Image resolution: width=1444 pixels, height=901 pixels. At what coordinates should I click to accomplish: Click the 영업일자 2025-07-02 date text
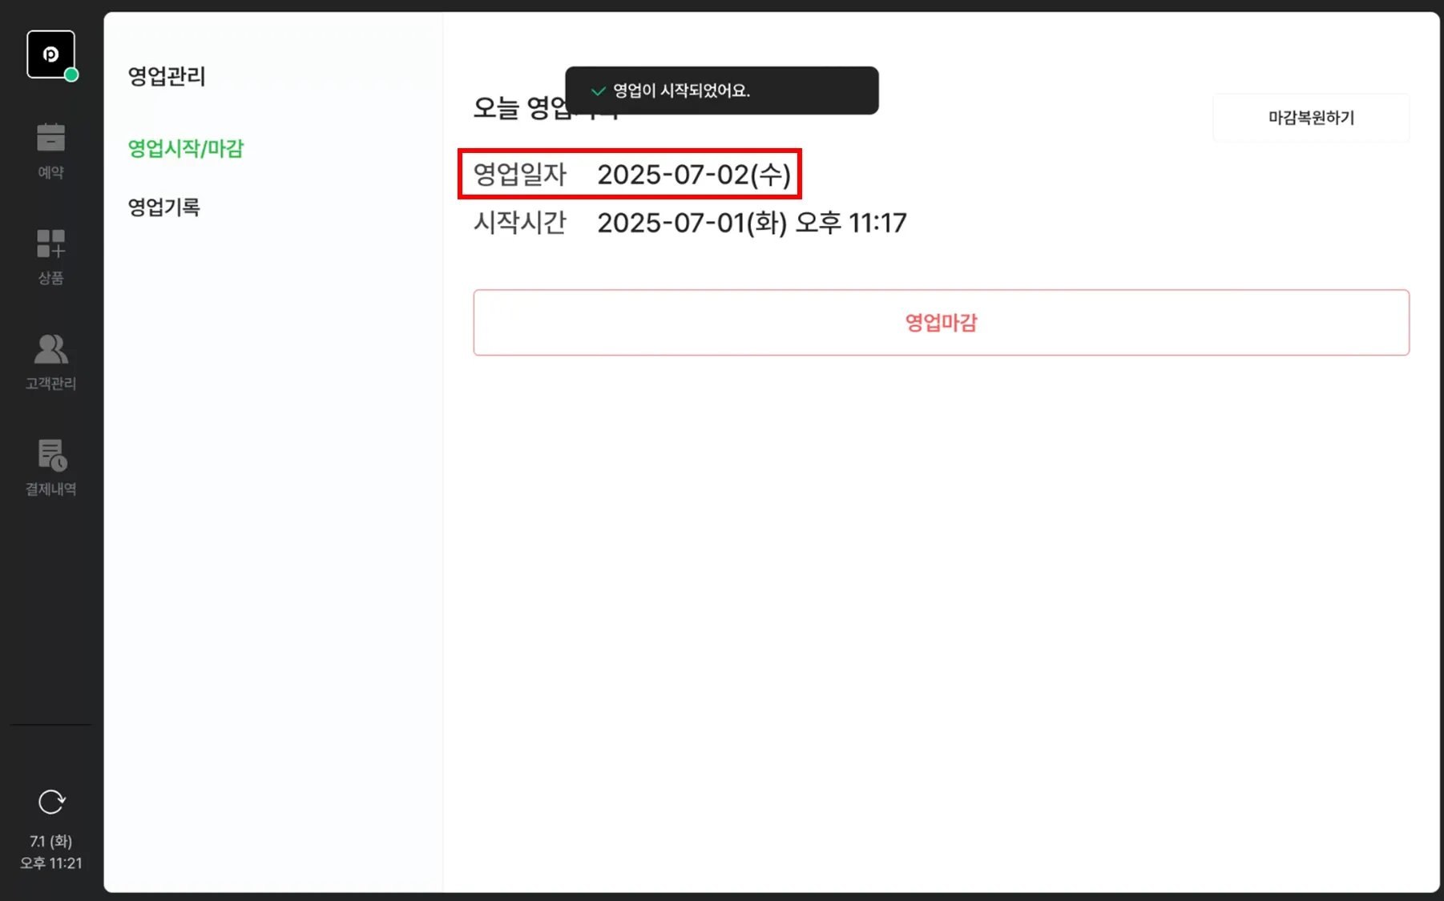pyautogui.click(x=694, y=175)
